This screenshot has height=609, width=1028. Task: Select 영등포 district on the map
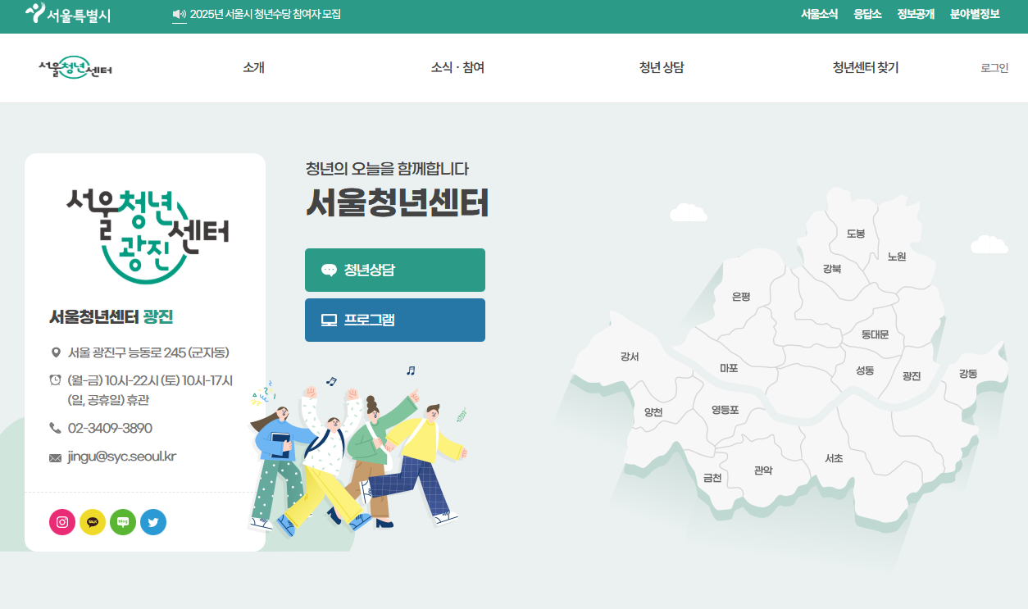[x=725, y=410]
